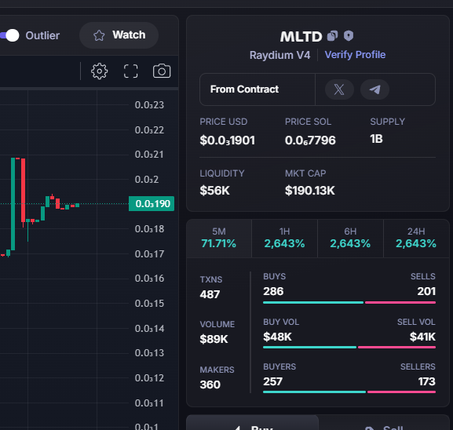Select the 6H timeframe tab
Viewport: 453px width, 430px height.
pos(350,239)
